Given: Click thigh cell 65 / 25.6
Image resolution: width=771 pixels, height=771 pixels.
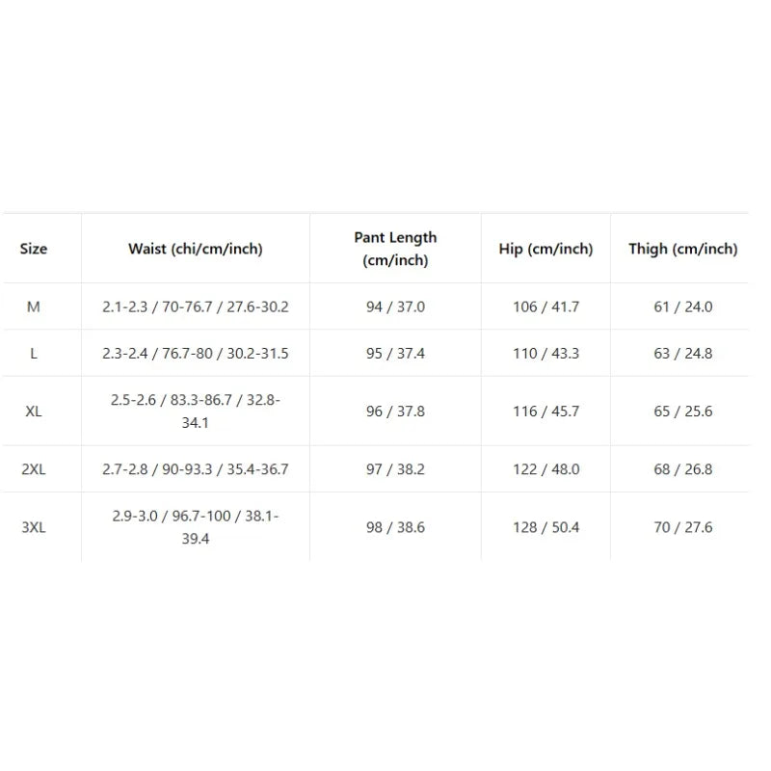Looking at the screenshot, I should (x=683, y=412).
